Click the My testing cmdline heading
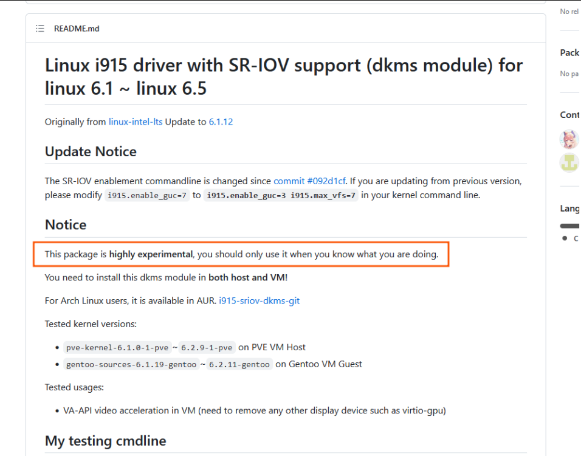Image resolution: width=581 pixels, height=456 pixels. pos(106,441)
